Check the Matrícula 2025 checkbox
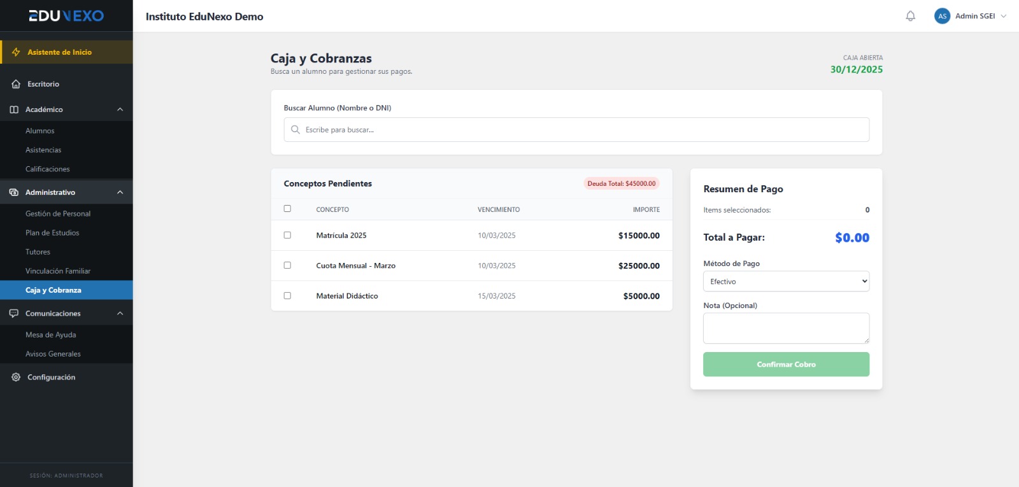The width and height of the screenshot is (1019, 487). (287, 235)
